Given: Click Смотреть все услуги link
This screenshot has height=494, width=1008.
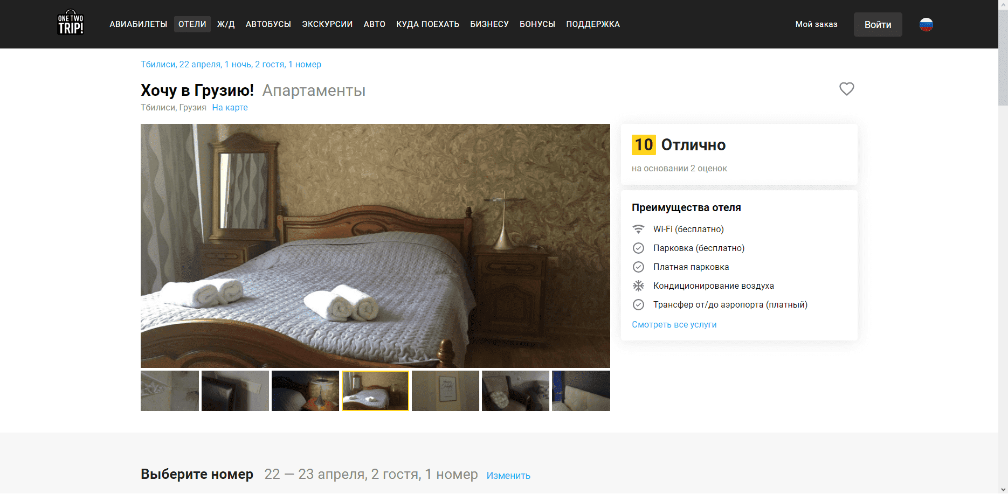Looking at the screenshot, I should (674, 324).
